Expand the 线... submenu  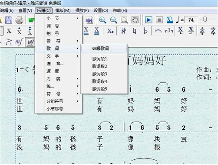click(x=59, y=86)
